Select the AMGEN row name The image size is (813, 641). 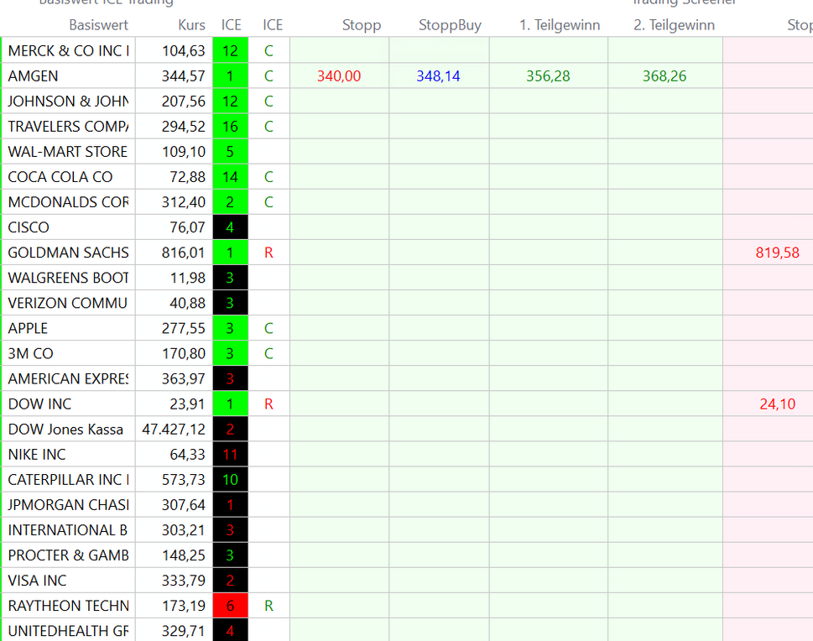34,76
